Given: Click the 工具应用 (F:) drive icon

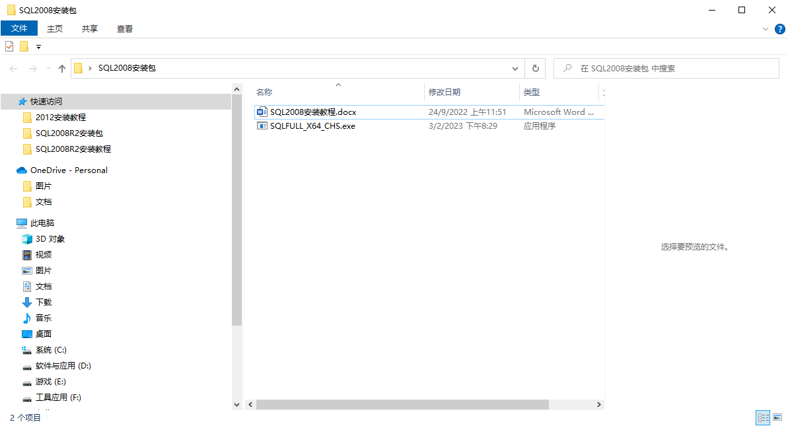Looking at the screenshot, I should pyautogui.click(x=27, y=398).
